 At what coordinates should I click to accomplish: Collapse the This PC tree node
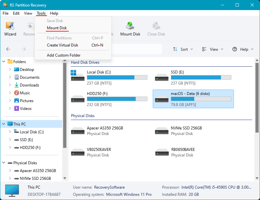pos(4,124)
